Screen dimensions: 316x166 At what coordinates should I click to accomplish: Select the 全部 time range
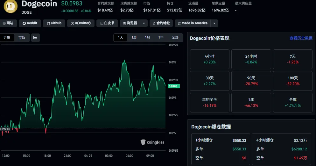pos(175,38)
